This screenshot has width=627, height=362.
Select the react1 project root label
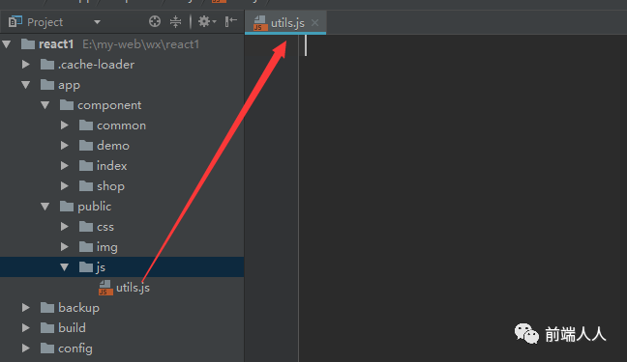point(56,43)
